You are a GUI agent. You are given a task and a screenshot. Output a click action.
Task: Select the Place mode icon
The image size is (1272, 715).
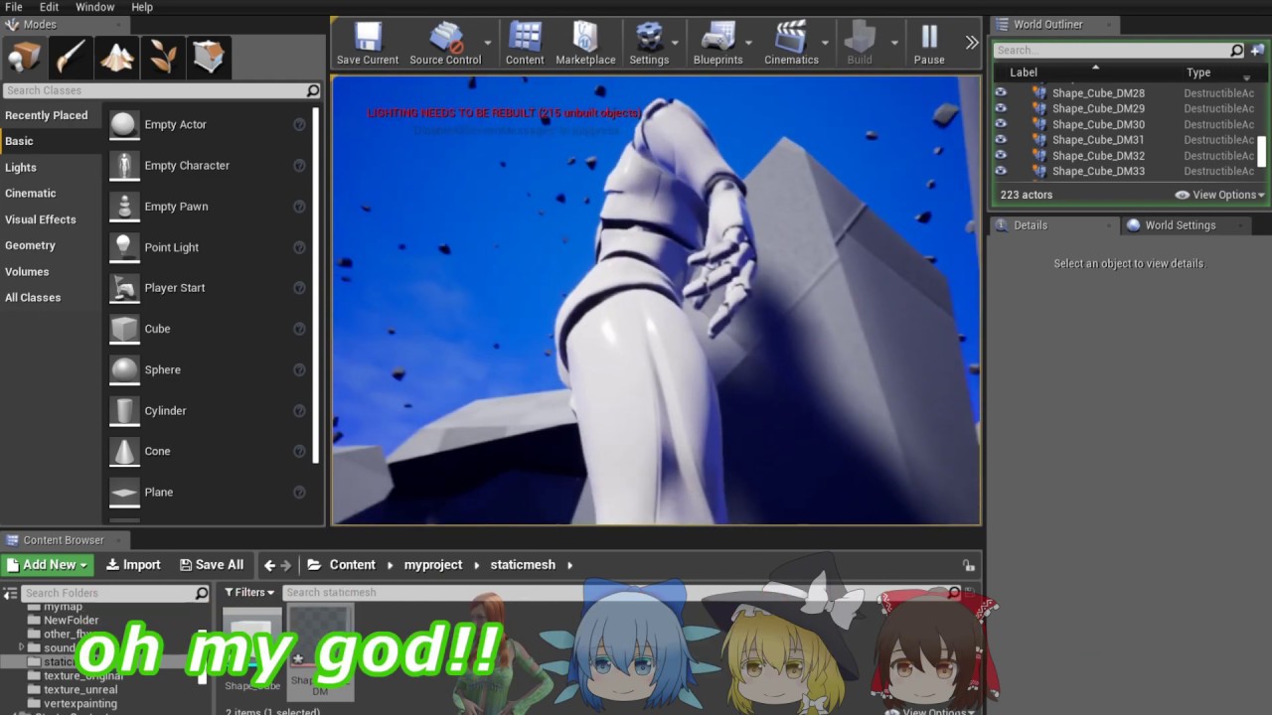(x=24, y=57)
